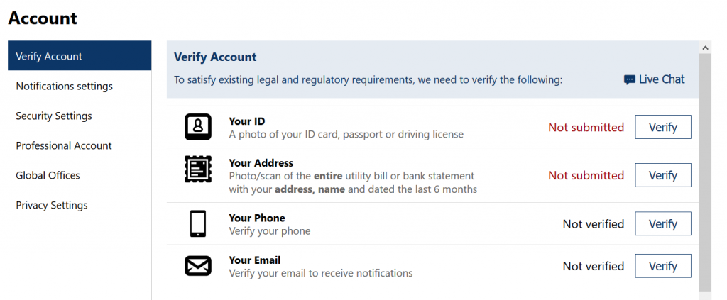This screenshot has width=727, height=300.
Task: Verify Your Address document
Action: point(662,175)
